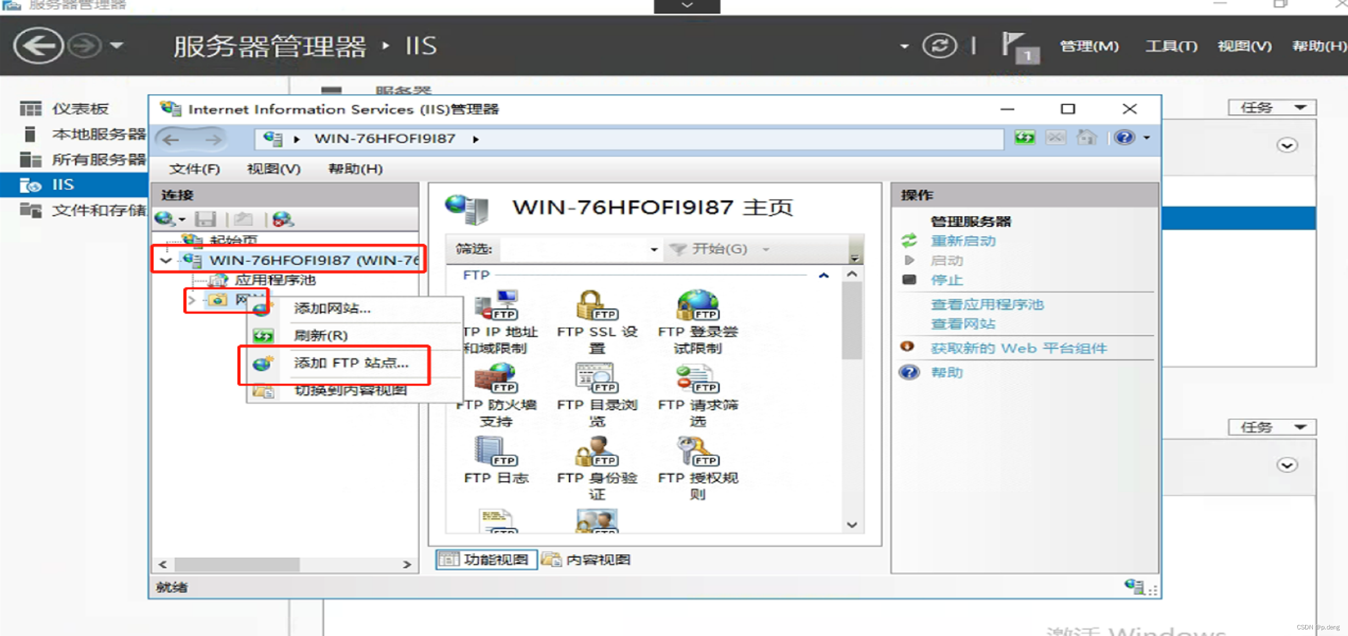Image resolution: width=1348 pixels, height=636 pixels.
Task: Click the home icon in IIS address bar
Action: [1086, 137]
